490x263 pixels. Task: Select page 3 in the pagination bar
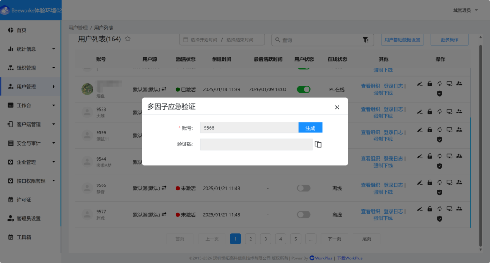[x=265, y=238]
